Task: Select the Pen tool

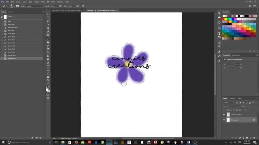Action: pos(48,63)
